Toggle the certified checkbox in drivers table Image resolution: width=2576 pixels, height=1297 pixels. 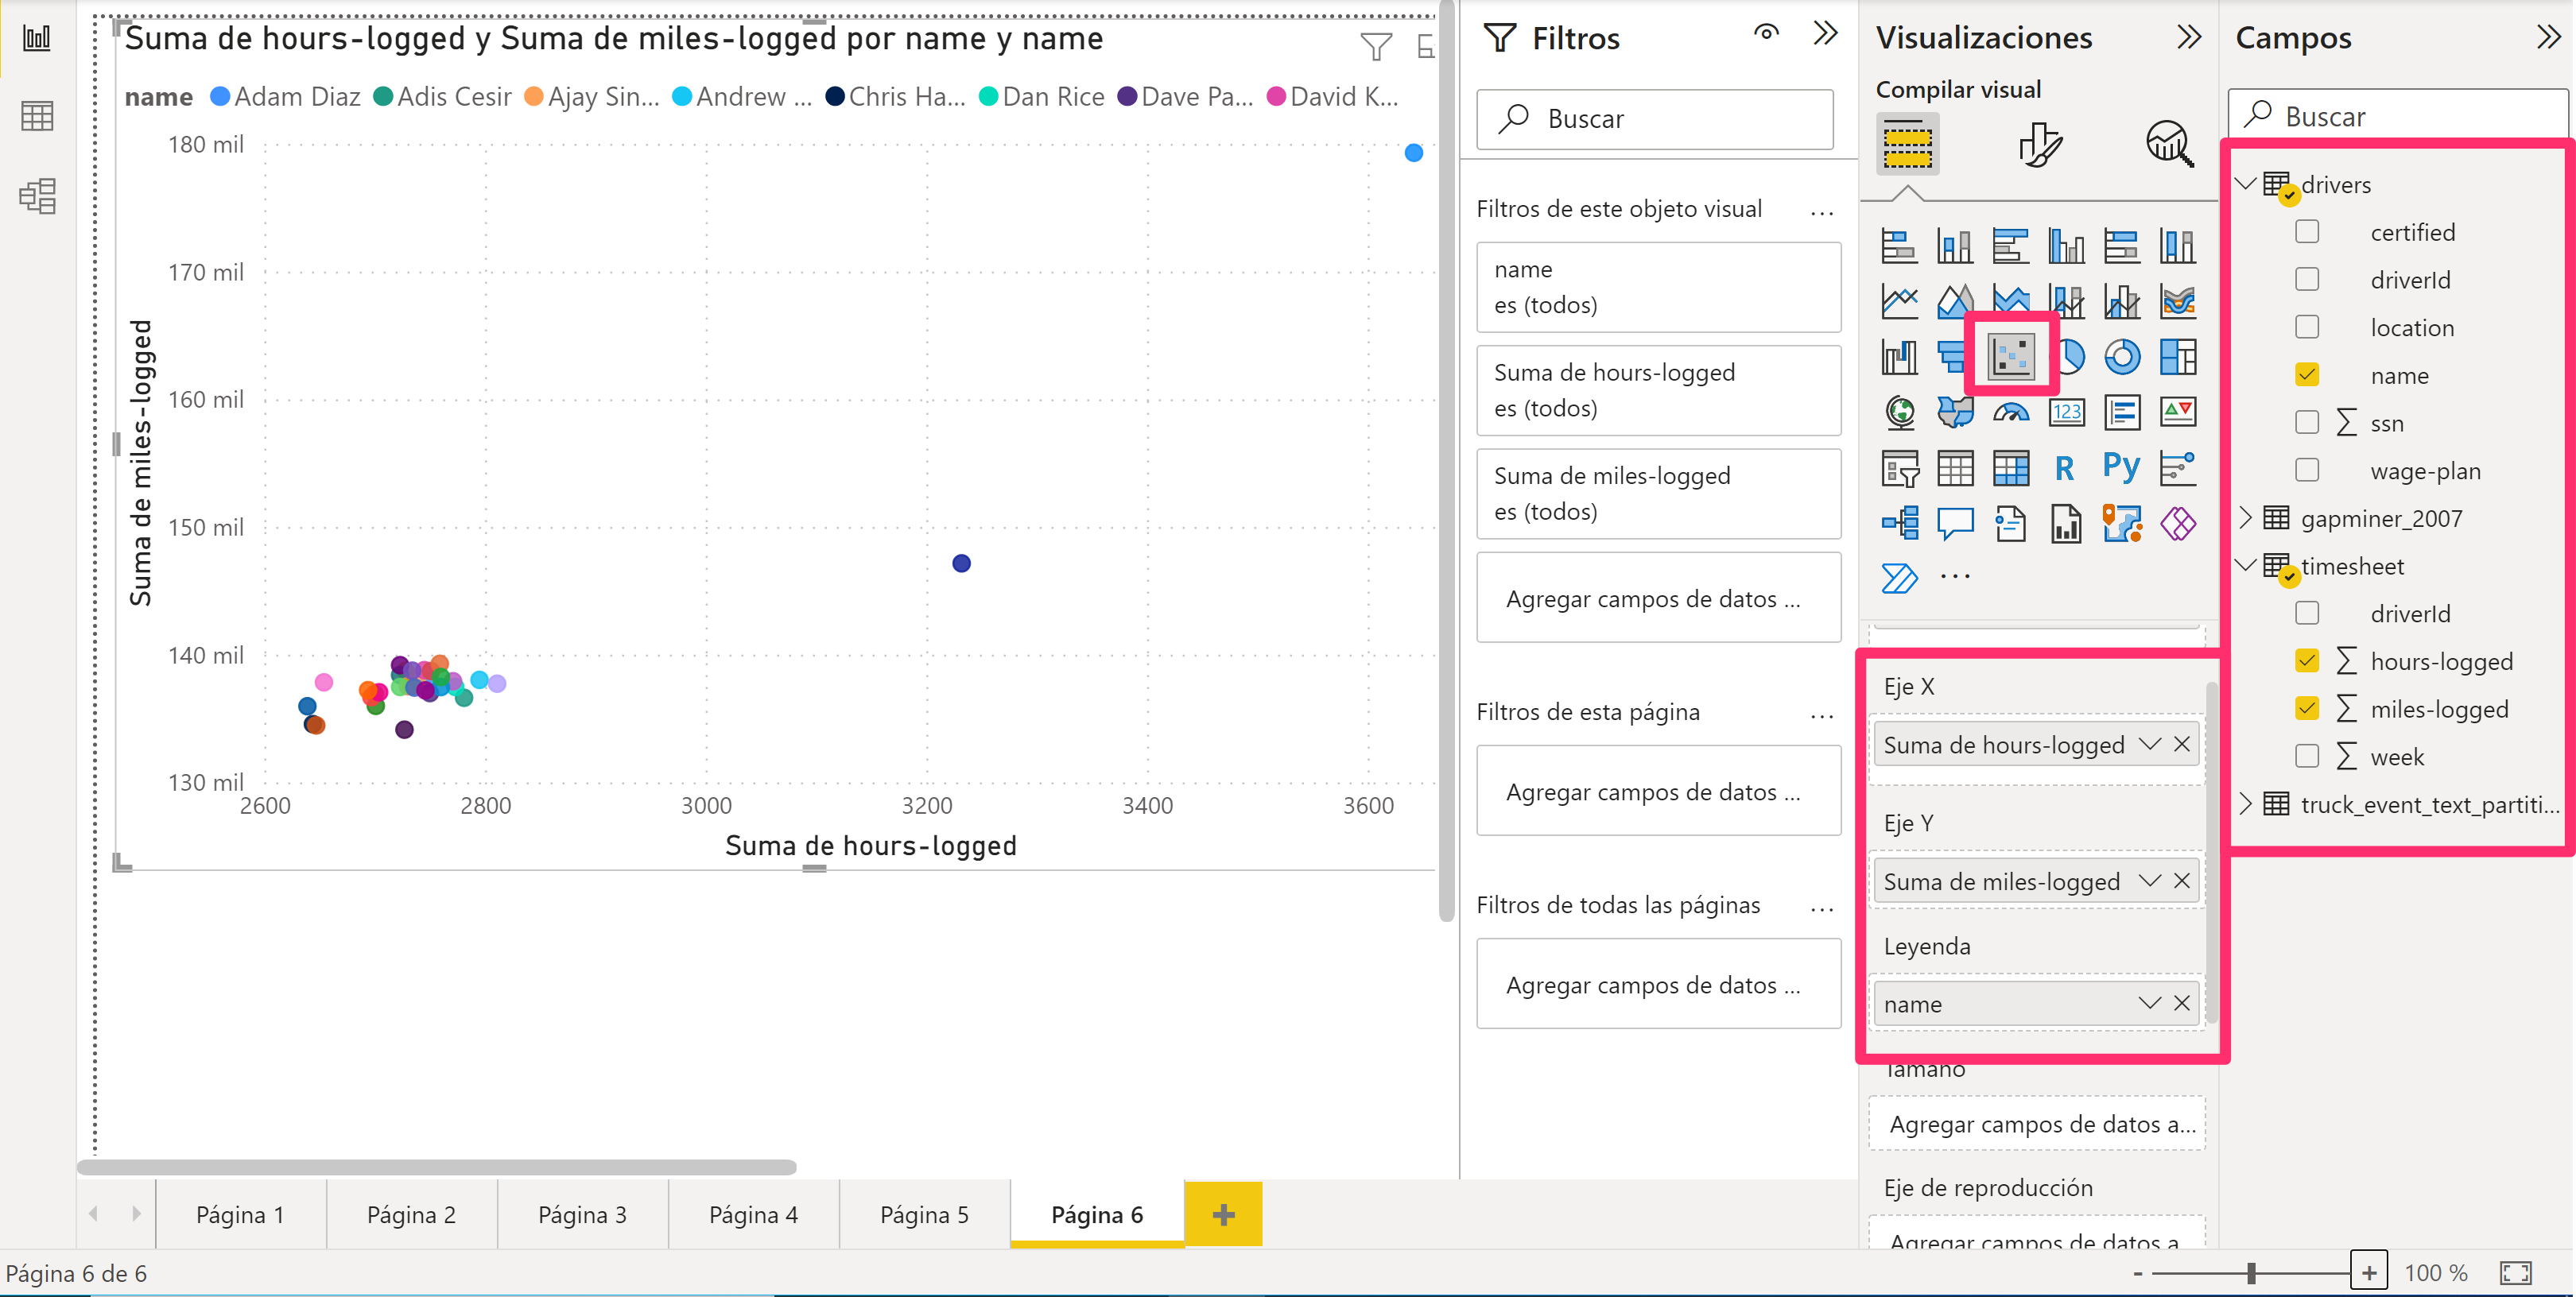(2306, 231)
